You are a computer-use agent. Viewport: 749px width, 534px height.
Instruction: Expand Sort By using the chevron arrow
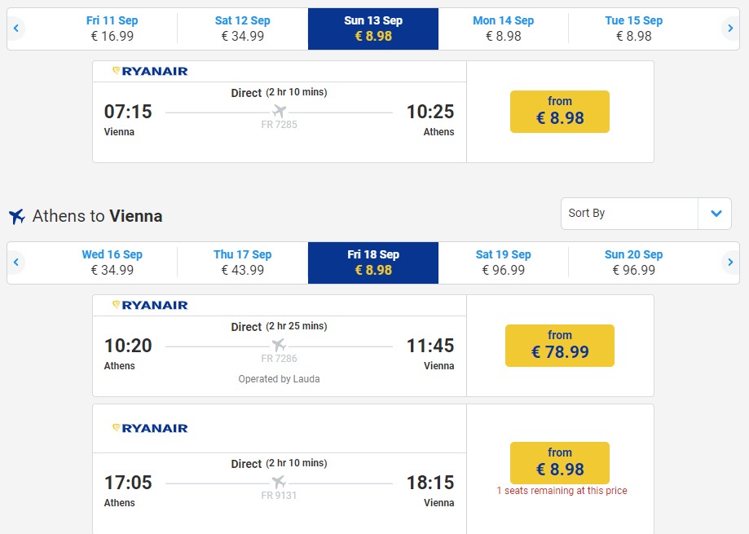(x=716, y=214)
